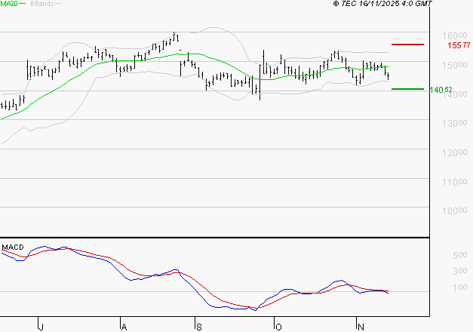Click the MACD 5.00 axis label
The image size is (473, 332).
(460, 255)
